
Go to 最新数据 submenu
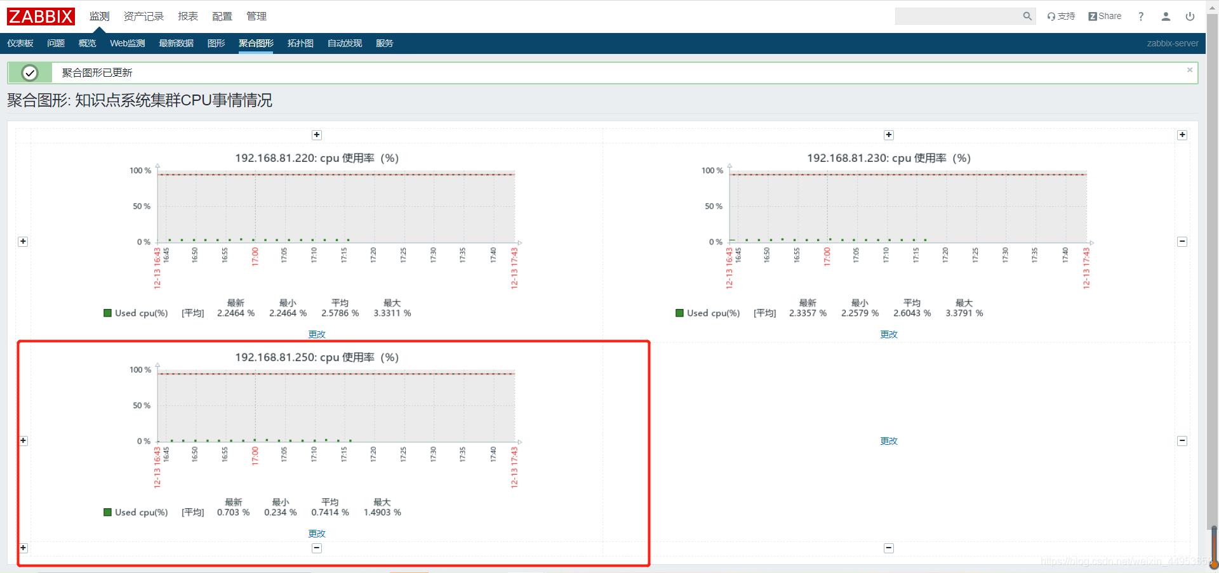[x=176, y=43]
